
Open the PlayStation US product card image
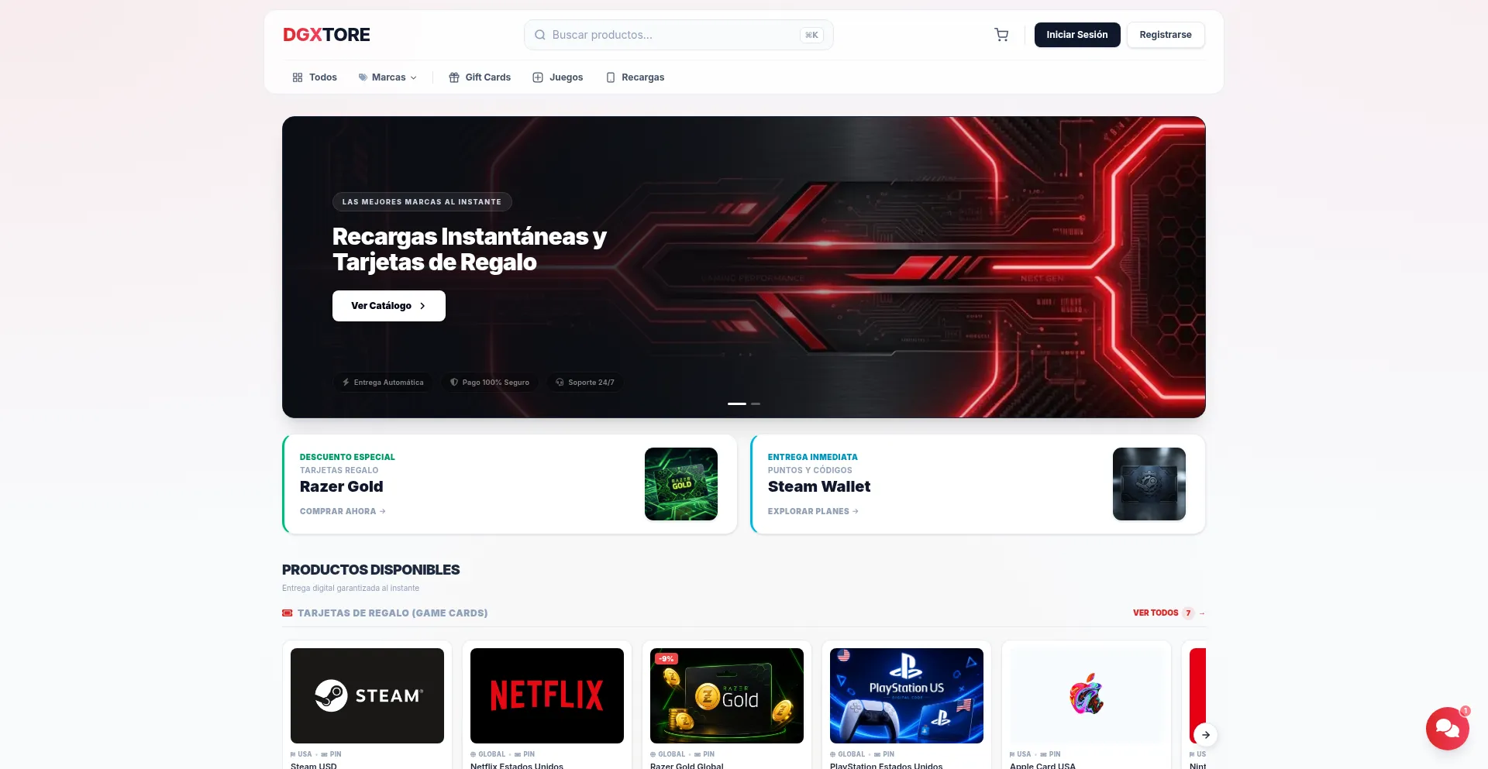907,695
